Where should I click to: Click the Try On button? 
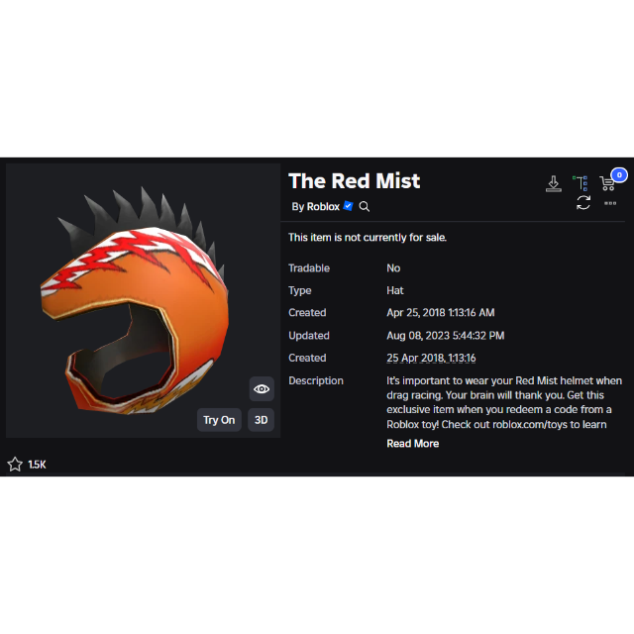tap(219, 420)
